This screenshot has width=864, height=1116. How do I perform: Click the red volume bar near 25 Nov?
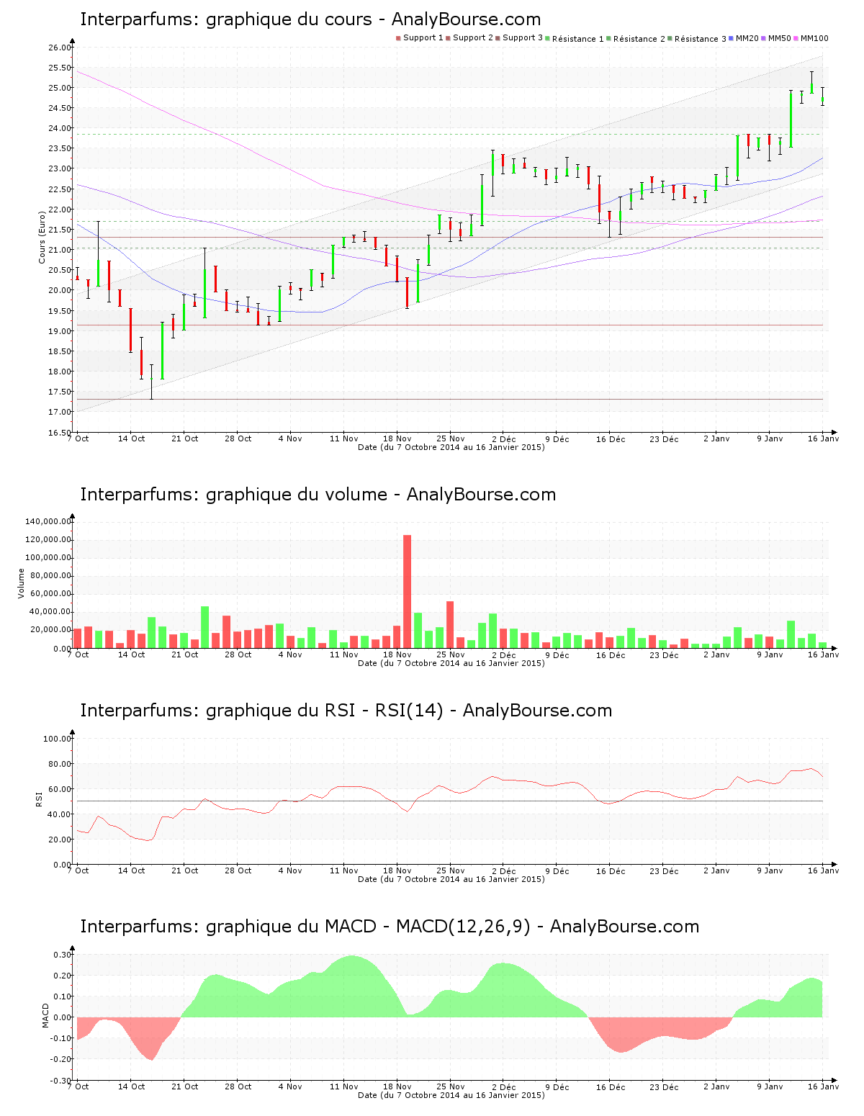[x=450, y=624]
